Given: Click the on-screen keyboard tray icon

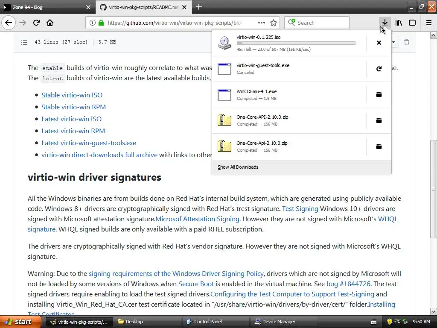Looking at the screenshot, I should 374,322.
